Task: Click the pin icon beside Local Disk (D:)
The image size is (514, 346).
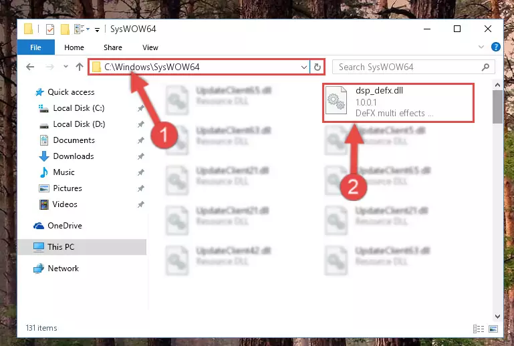Action: 140,124
